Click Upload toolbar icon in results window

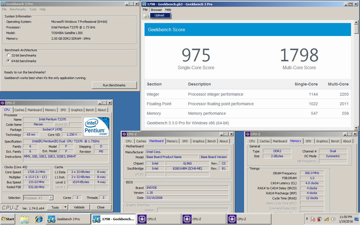point(145,16)
